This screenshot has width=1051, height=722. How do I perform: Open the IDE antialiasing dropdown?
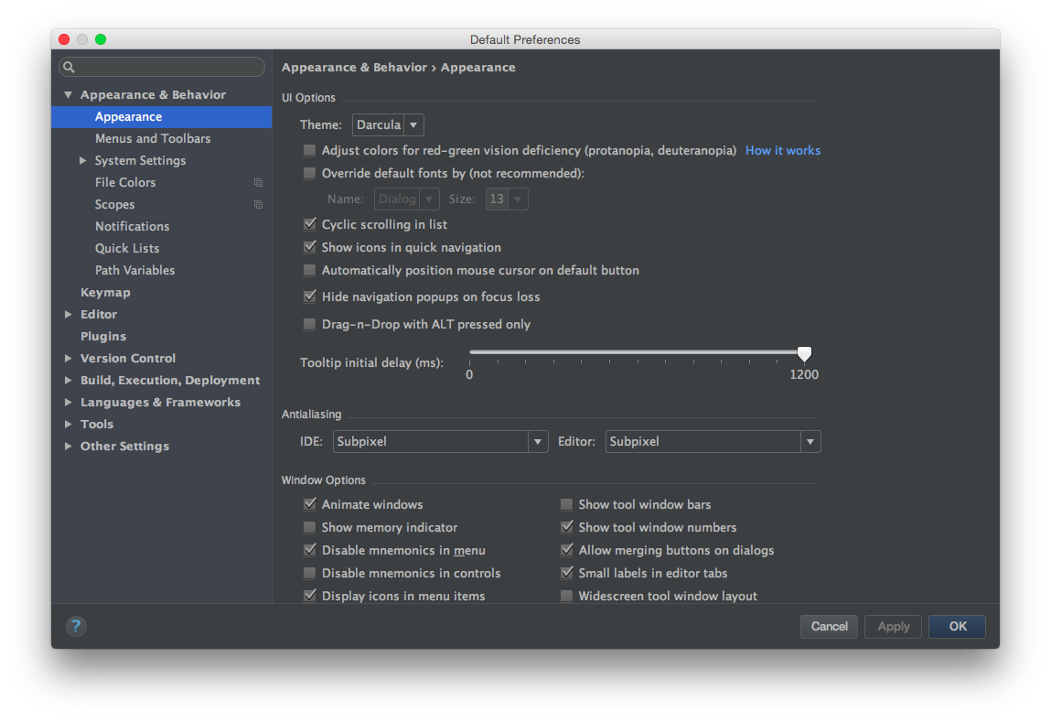[x=439, y=442]
